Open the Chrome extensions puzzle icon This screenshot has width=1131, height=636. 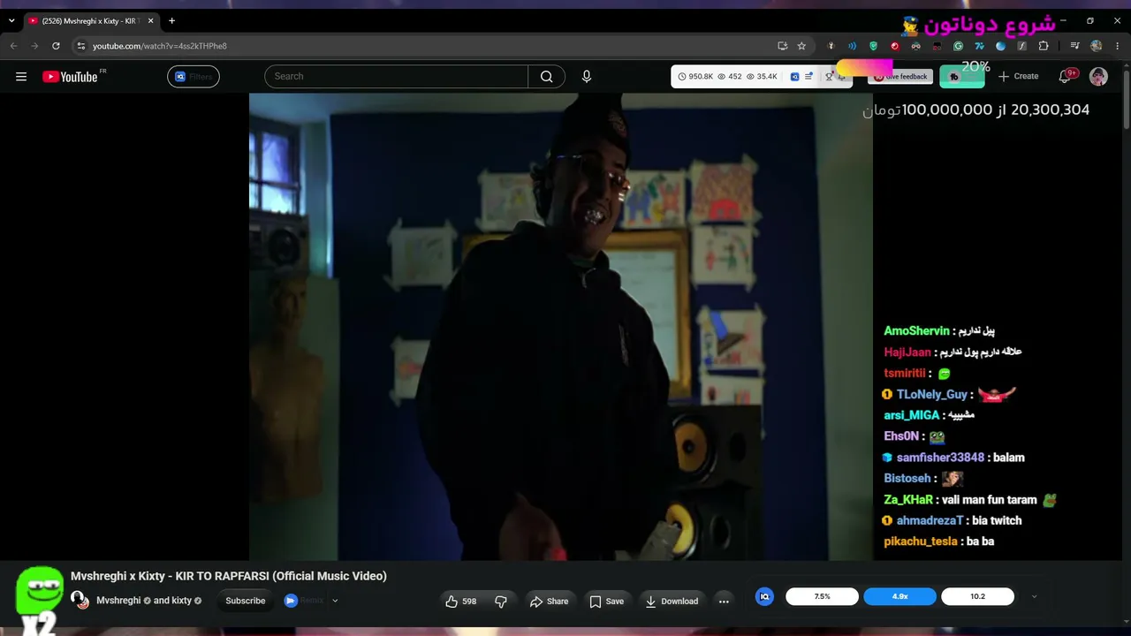pos(1044,46)
